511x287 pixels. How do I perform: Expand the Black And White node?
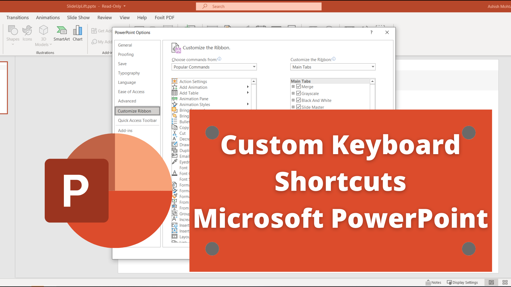pyautogui.click(x=293, y=100)
